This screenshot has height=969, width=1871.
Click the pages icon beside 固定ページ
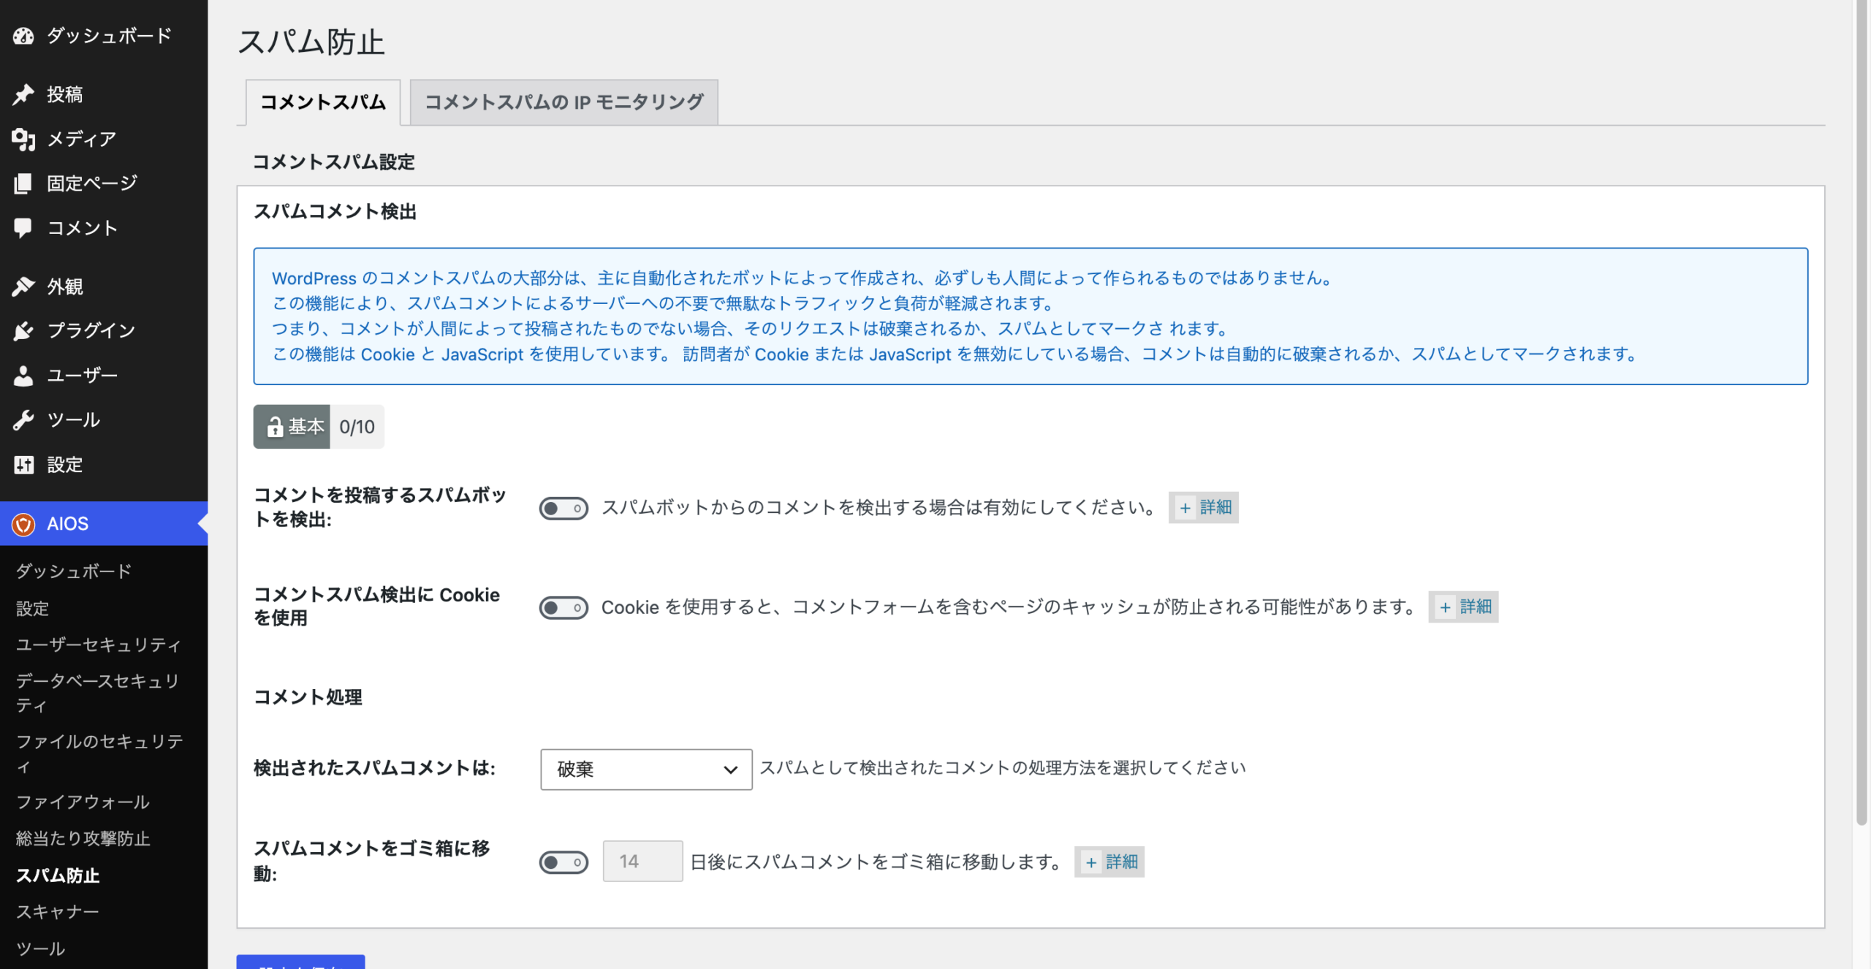[23, 183]
